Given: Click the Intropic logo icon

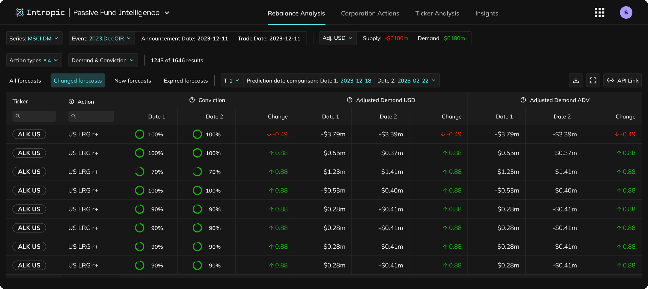Looking at the screenshot, I should [x=20, y=13].
